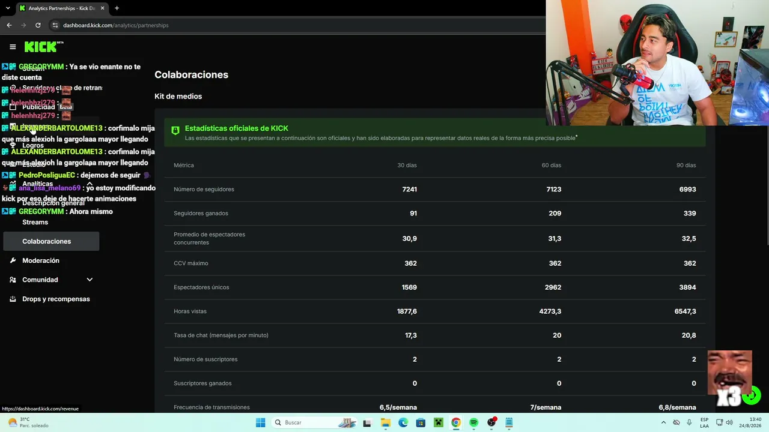This screenshot has width=769, height=432.
Task: Click follower count 7241
Action: point(409,189)
